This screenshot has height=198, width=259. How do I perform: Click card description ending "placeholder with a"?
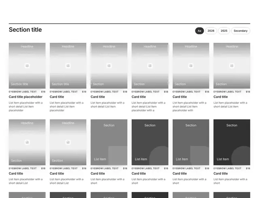tap(149, 106)
